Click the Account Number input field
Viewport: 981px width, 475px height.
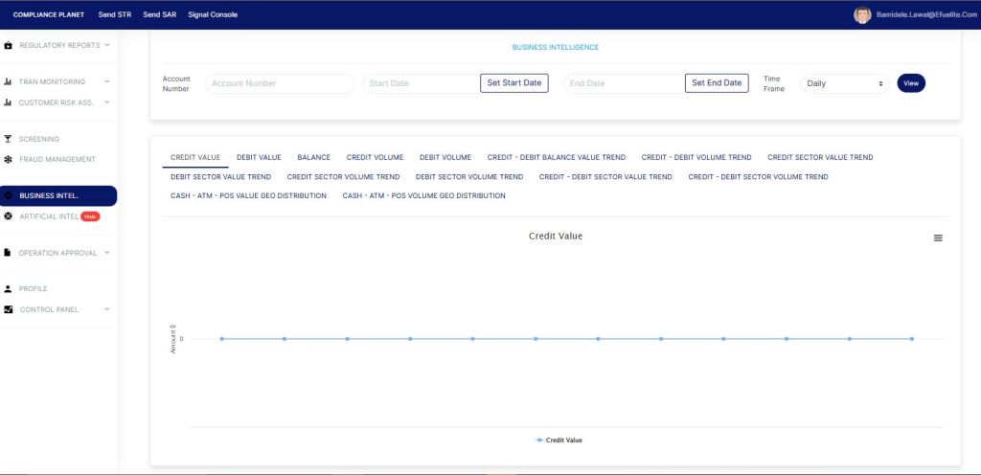pyautogui.click(x=280, y=83)
